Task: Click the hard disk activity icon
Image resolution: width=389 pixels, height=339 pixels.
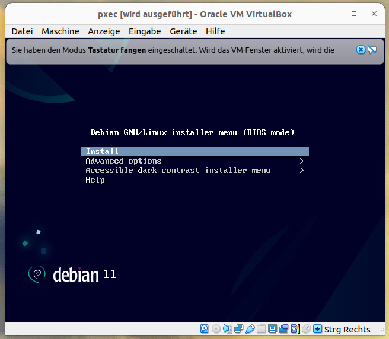Action: click(x=205, y=329)
